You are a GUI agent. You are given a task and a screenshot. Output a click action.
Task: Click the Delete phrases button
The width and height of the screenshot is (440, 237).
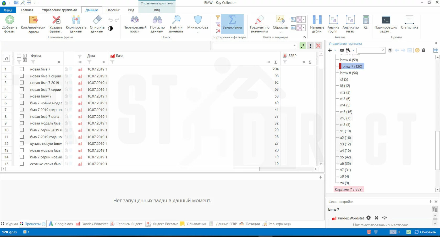tap(56, 24)
